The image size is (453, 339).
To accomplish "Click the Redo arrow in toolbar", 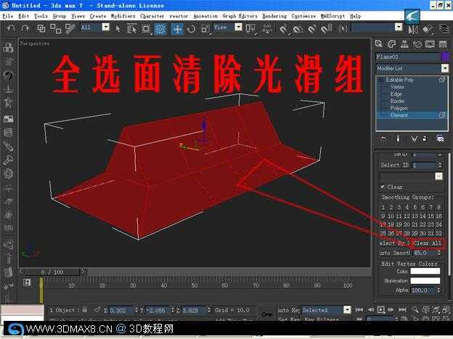I will 25,28.
